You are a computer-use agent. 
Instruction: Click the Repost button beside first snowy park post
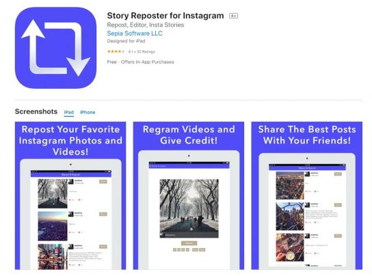(103, 182)
